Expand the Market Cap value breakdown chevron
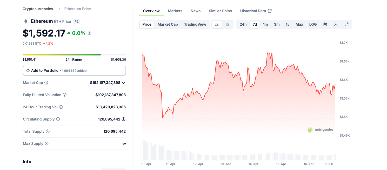Viewport: 387px width, 170px height. pyautogui.click(x=123, y=83)
